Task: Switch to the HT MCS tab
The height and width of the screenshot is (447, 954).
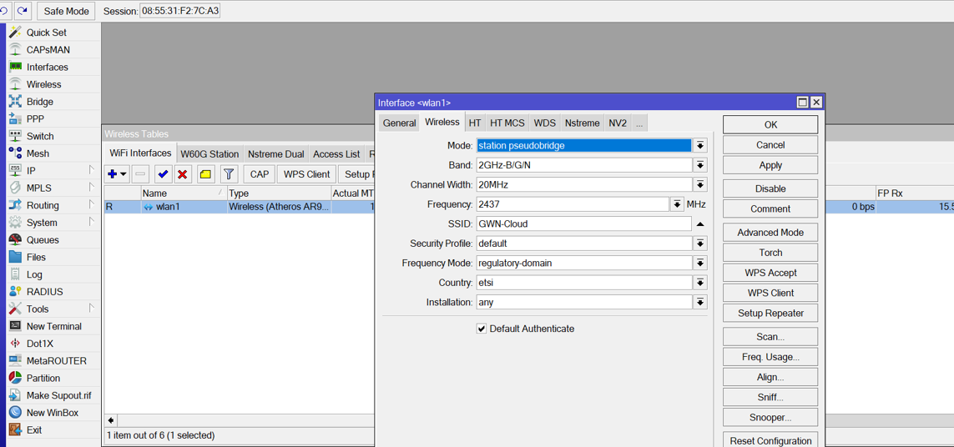Action: pos(507,123)
